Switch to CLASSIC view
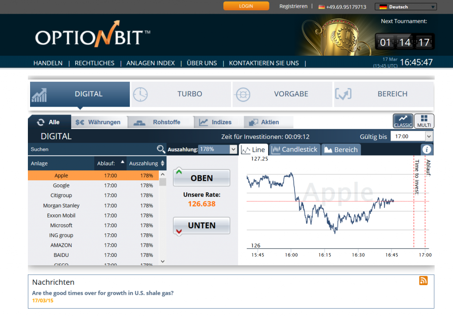This screenshot has width=453, height=317. coord(403,121)
